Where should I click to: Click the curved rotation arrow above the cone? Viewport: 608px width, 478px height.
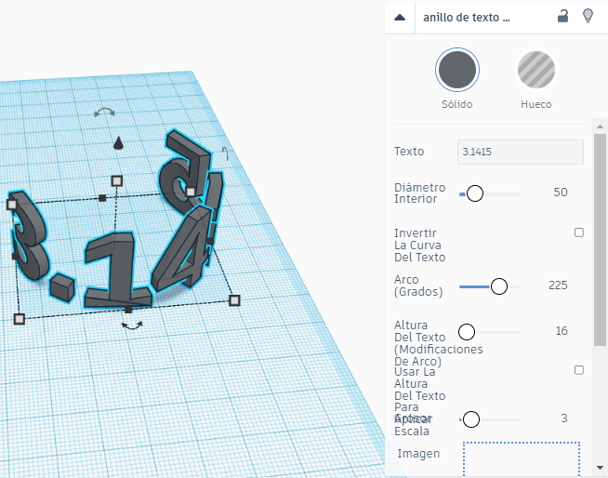point(105,113)
